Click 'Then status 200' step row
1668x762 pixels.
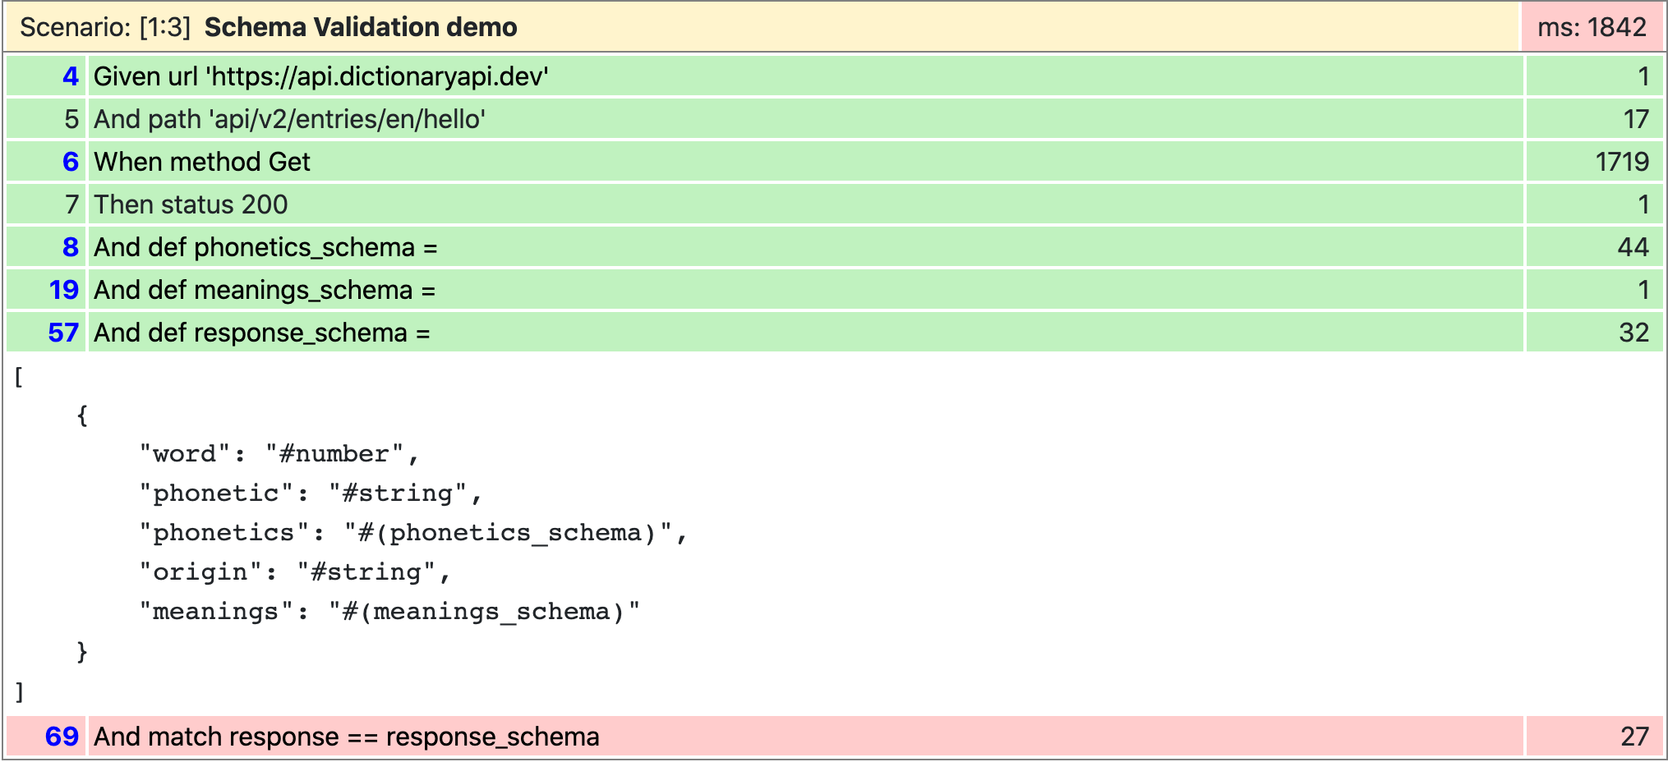point(191,204)
